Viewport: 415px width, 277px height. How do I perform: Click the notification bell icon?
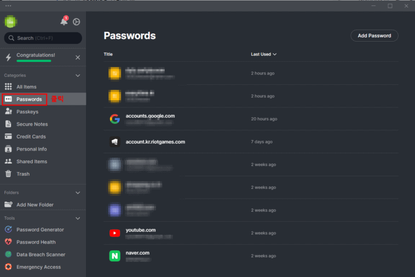(x=64, y=21)
